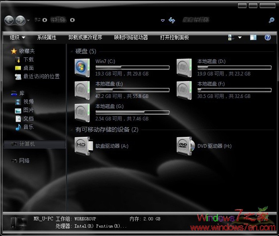This screenshot has width=279, height=236.
Task: Select the 软盘驱动器 (A:) icon
Action: tap(84, 146)
